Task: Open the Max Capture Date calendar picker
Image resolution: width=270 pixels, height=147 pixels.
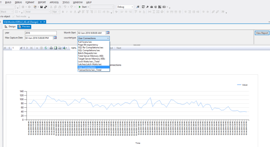Action: (55, 38)
